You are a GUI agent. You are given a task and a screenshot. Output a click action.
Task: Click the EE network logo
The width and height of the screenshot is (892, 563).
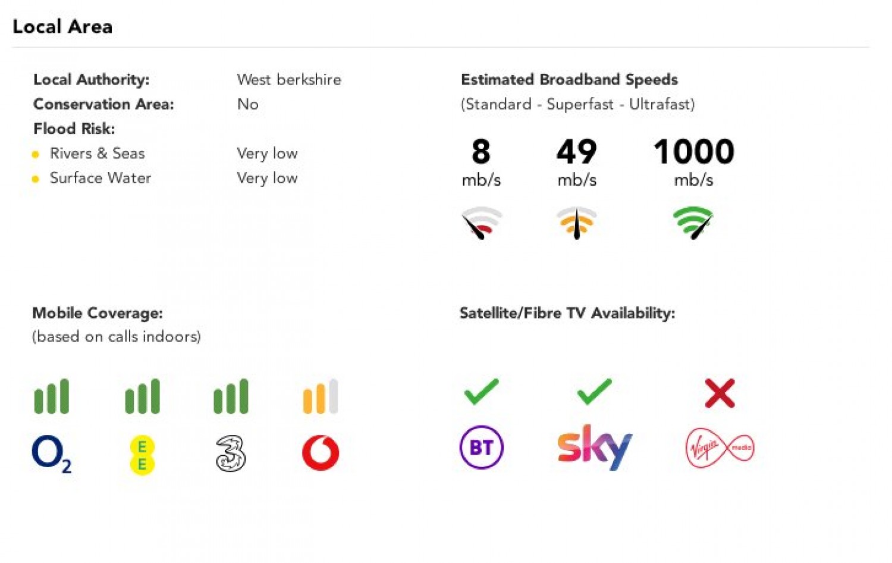[x=142, y=455]
